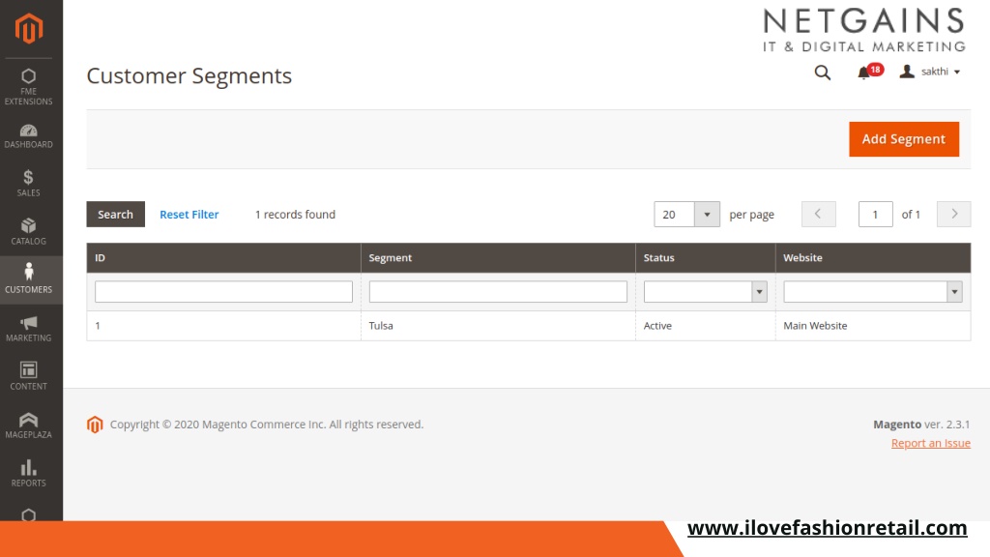The height and width of the screenshot is (557, 990).
Task: Click the Report an Issue link
Action: click(x=931, y=443)
